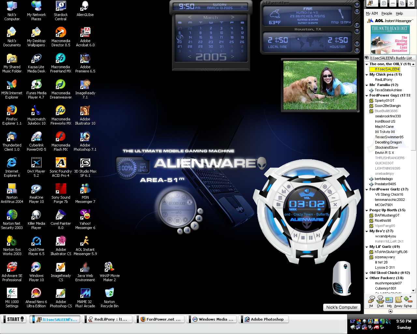Select Yahoo! Messenger 6 desktop icon
417x334 pixels.
(x=85, y=220)
